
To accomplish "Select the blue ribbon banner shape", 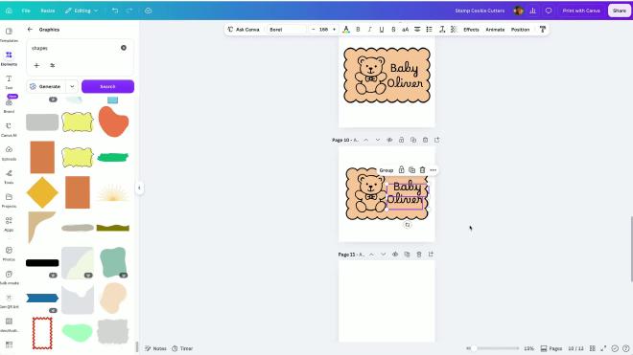I will pyautogui.click(x=42, y=299).
